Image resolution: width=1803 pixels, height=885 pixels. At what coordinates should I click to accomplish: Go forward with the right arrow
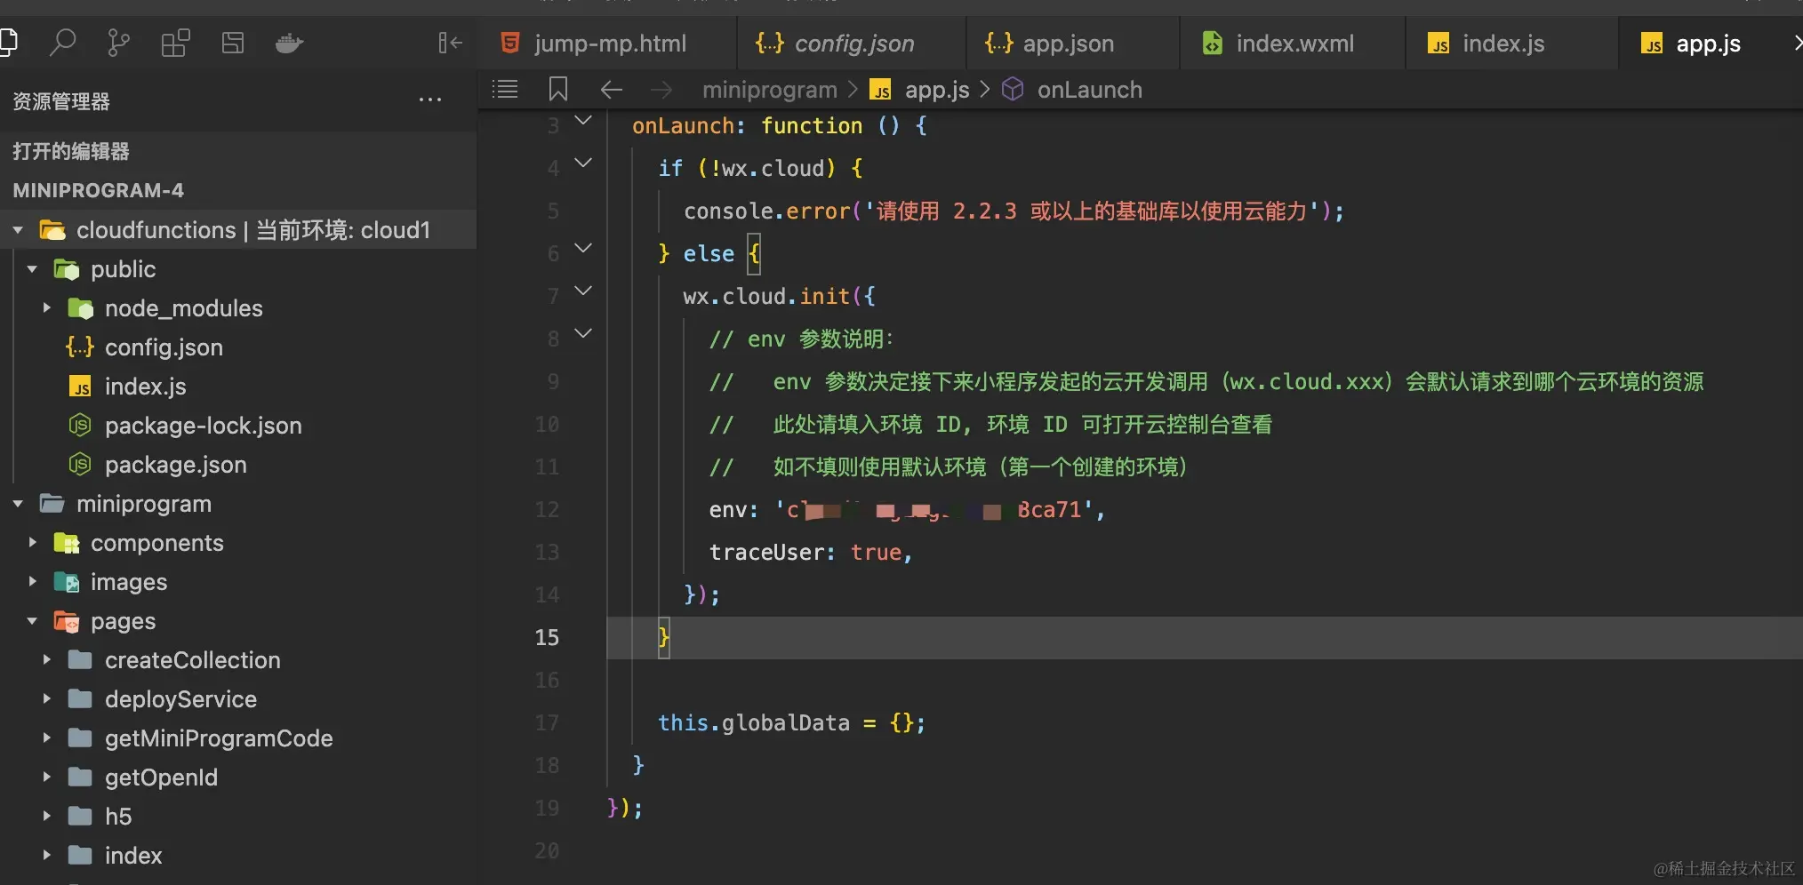[661, 89]
